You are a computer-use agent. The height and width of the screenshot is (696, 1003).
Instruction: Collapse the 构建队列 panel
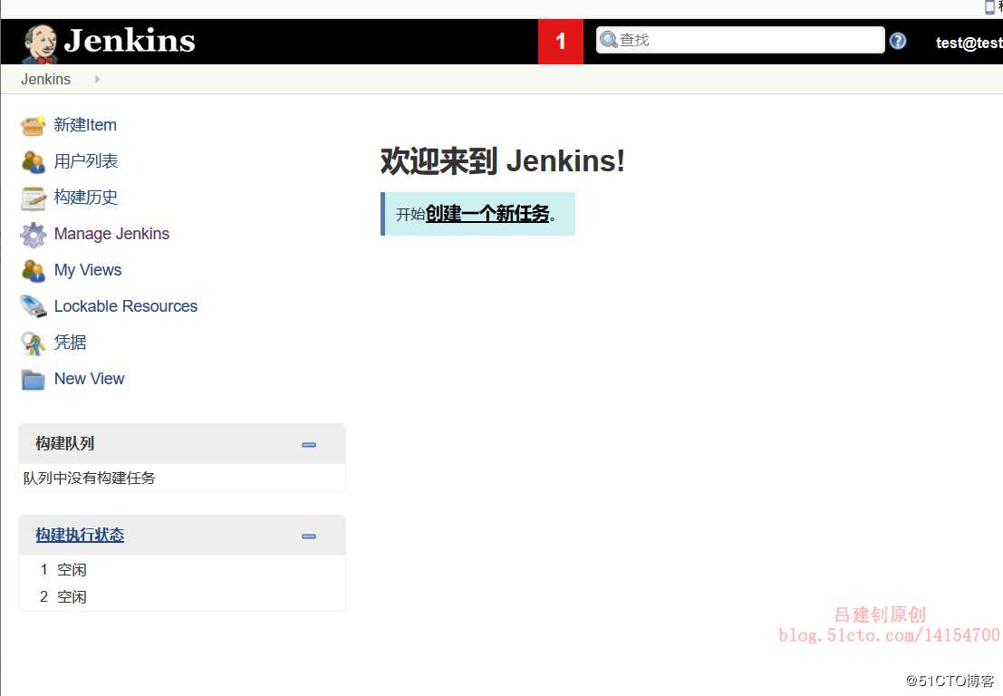tap(309, 445)
